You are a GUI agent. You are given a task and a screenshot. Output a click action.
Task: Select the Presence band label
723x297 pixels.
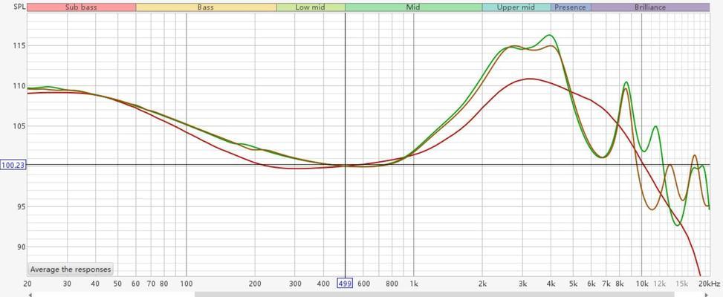571,7
